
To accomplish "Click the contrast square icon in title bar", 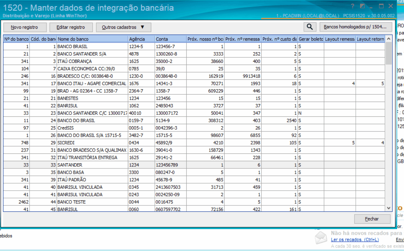I will [362, 5].
